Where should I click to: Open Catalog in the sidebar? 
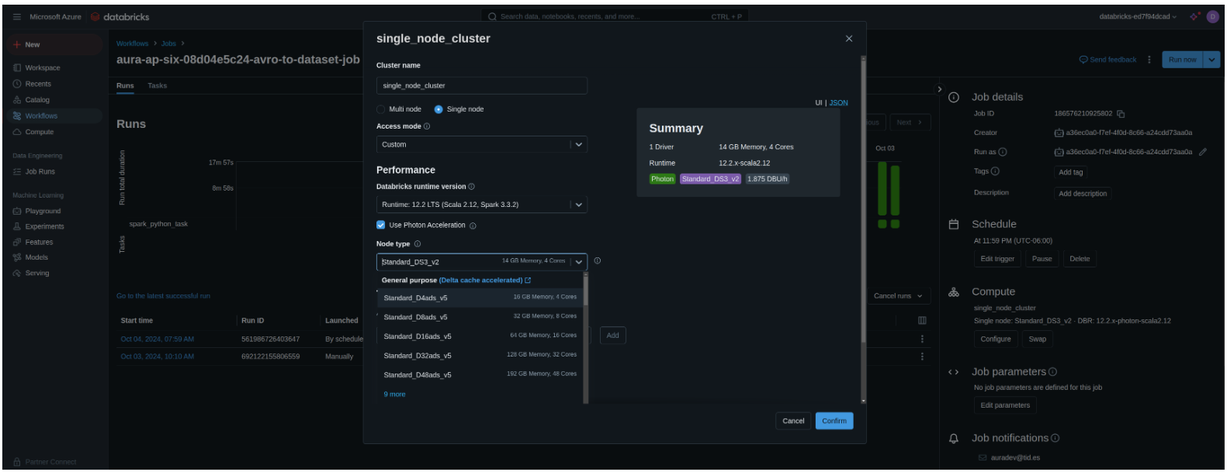[36, 100]
